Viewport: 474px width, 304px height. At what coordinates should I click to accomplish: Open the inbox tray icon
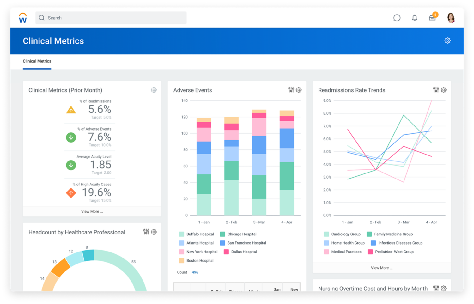pos(432,18)
